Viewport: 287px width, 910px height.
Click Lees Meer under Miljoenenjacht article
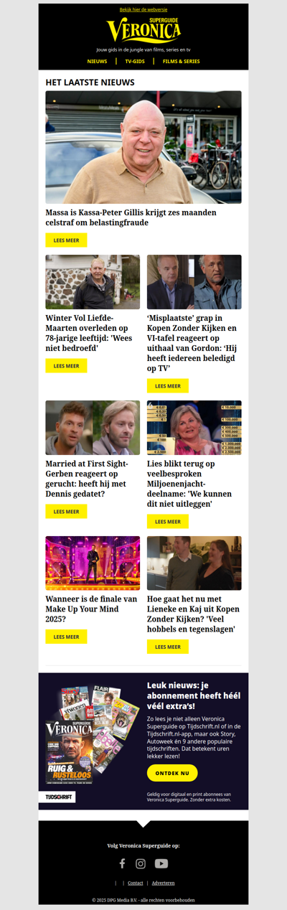point(168,522)
